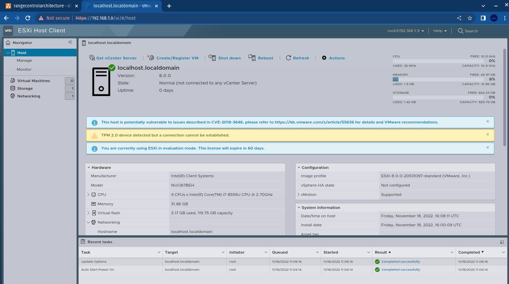This screenshot has width=509, height=284.
Task: Open the Help dropdown menu
Action: pyautogui.click(x=440, y=31)
